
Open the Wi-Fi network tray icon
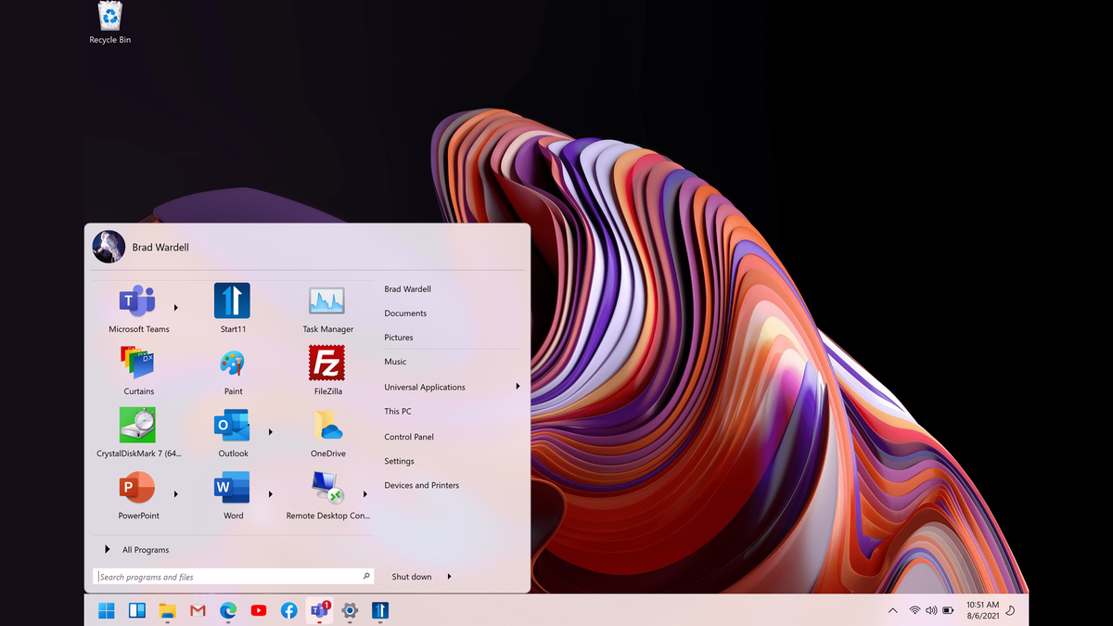coord(915,610)
